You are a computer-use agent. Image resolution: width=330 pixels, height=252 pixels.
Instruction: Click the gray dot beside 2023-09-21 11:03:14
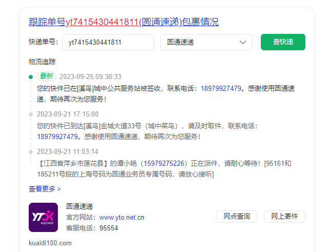31,151
